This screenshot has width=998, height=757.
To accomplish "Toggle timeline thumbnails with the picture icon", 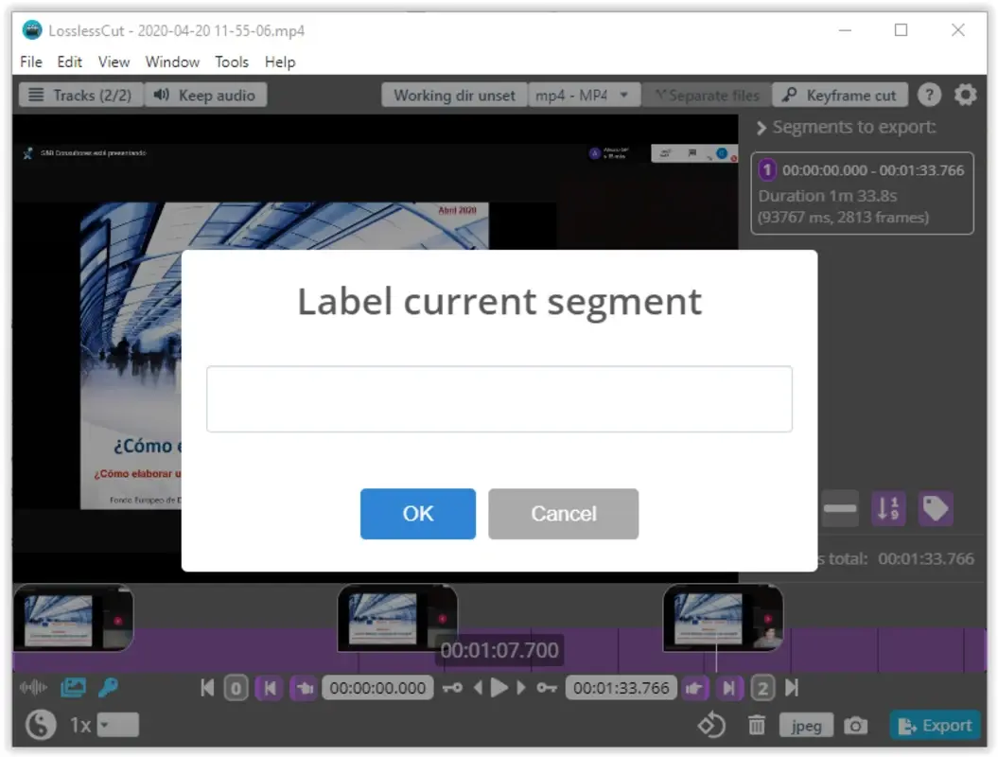I will click(x=73, y=688).
